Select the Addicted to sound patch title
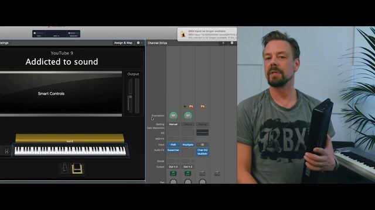375x210 pixels. click(x=62, y=62)
